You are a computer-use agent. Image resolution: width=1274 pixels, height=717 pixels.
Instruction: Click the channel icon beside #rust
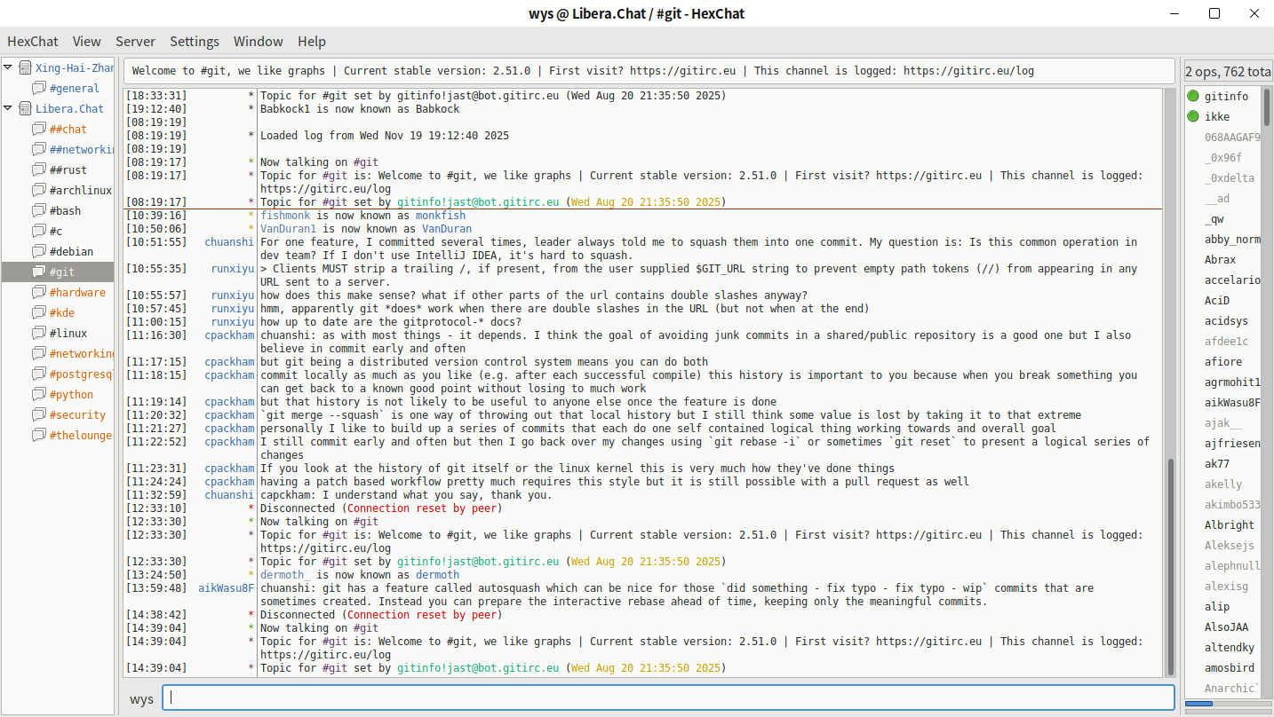39,169
